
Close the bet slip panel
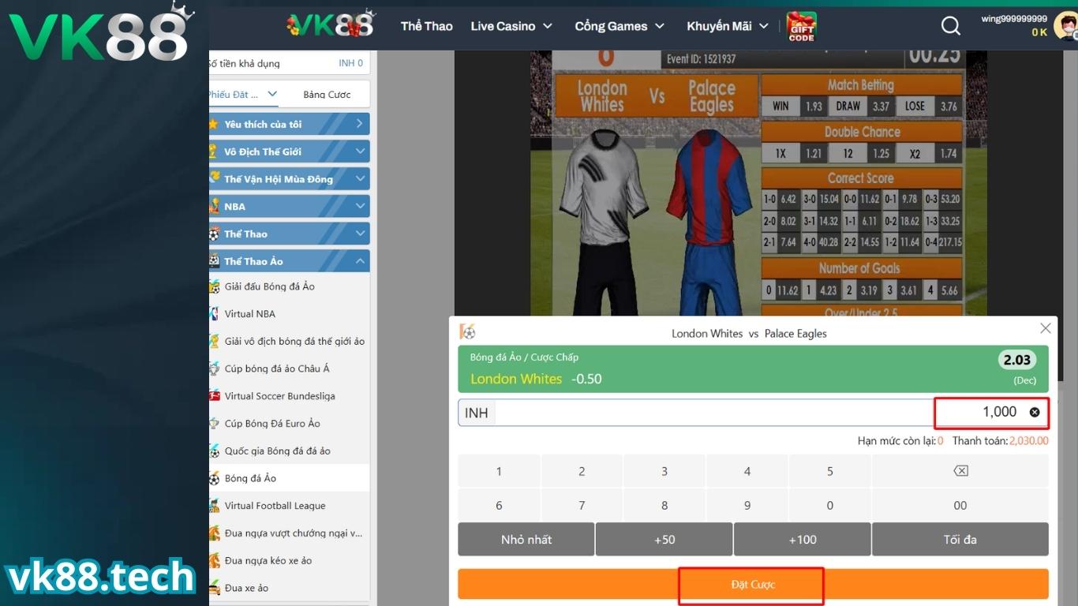point(1046,328)
